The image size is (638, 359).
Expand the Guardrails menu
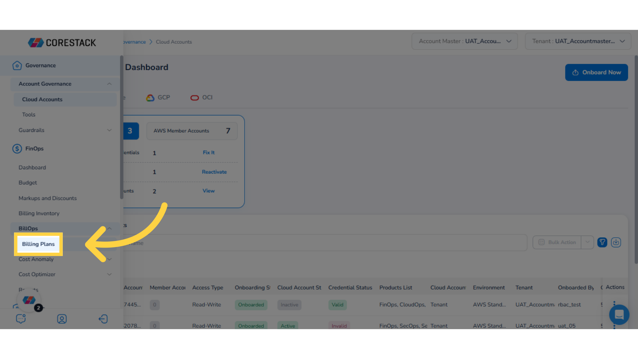(x=109, y=130)
